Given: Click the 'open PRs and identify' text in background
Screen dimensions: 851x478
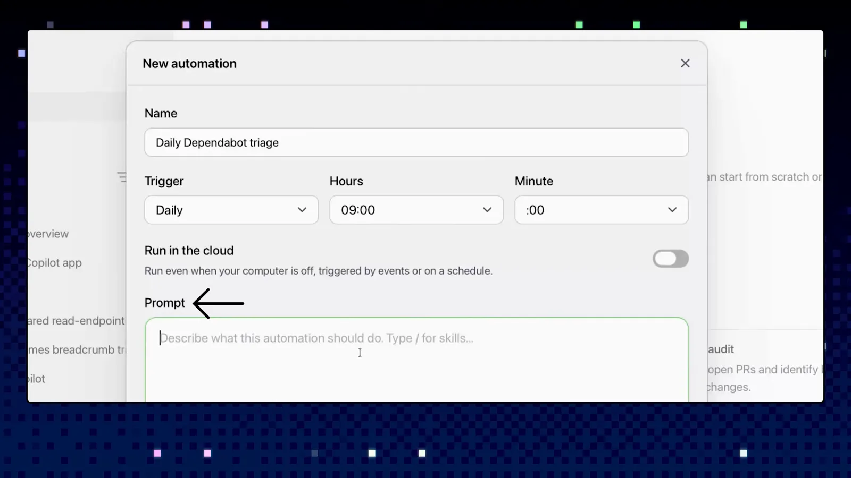Looking at the screenshot, I should click(763, 370).
